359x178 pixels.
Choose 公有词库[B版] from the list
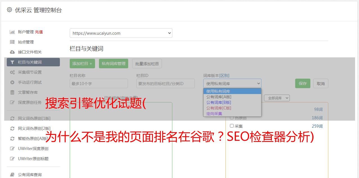pyautogui.click(x=232, y=102)
